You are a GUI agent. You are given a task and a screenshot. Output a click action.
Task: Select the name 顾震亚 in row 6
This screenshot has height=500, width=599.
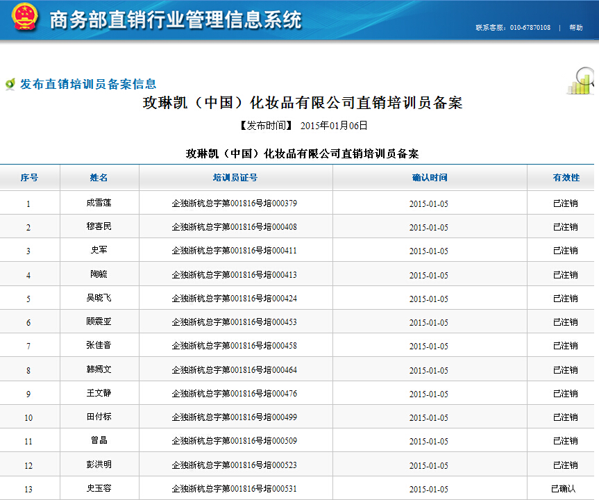[99, 322]
